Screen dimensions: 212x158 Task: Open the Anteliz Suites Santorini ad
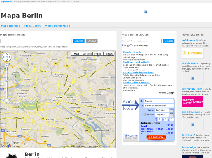[x=136, y=83]
